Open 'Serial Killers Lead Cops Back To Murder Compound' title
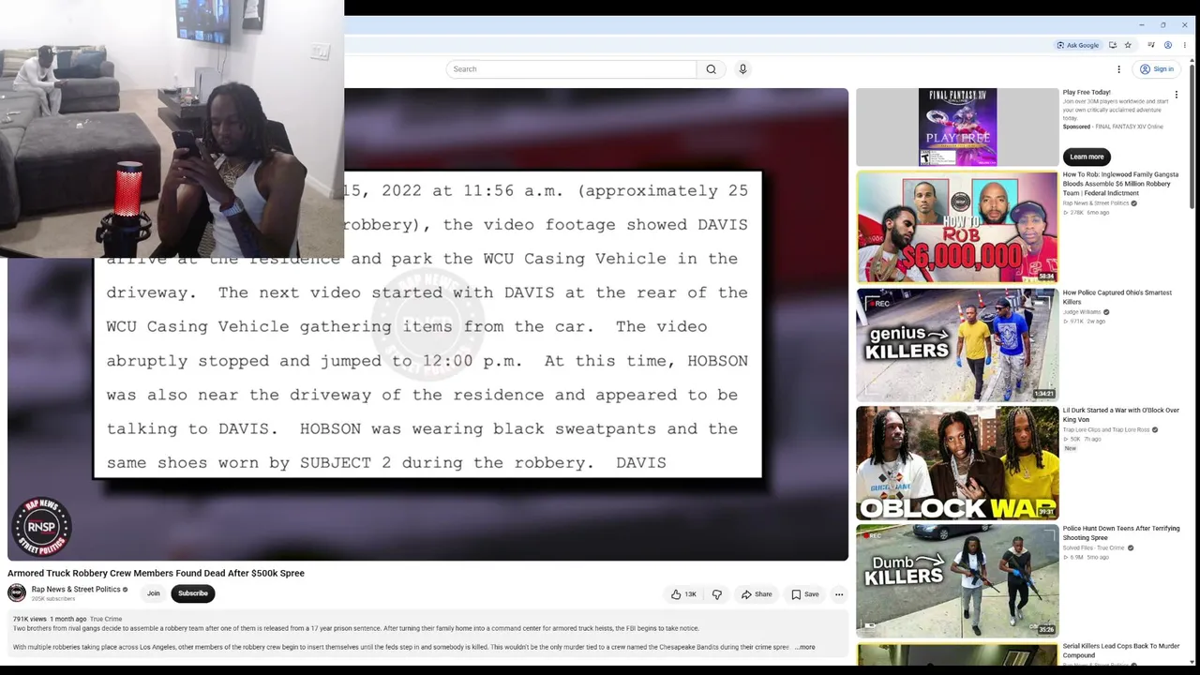The image size is (1200, 675). point(1121,651)
